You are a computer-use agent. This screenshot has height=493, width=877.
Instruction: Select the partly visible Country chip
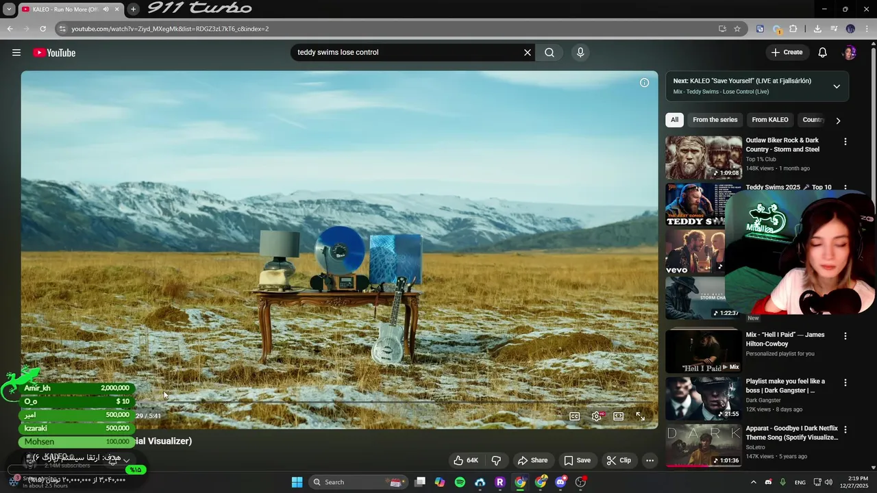coord(813,120)
